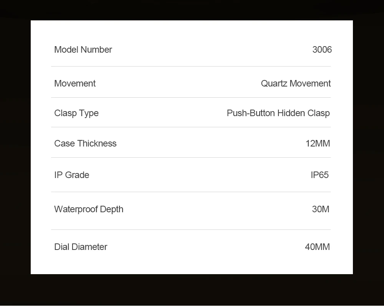Click the divider line below IP Grade row

click(191, 192)
